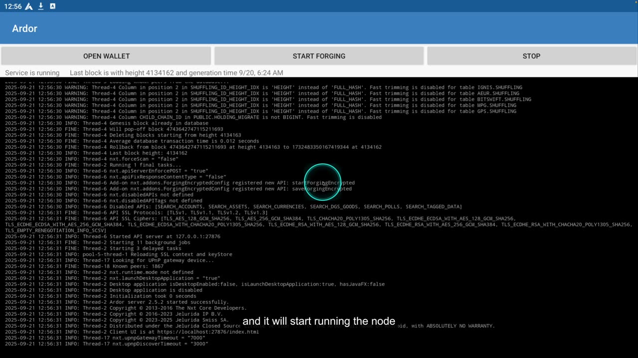Select the 'Service is running' status text

[32, 73]
